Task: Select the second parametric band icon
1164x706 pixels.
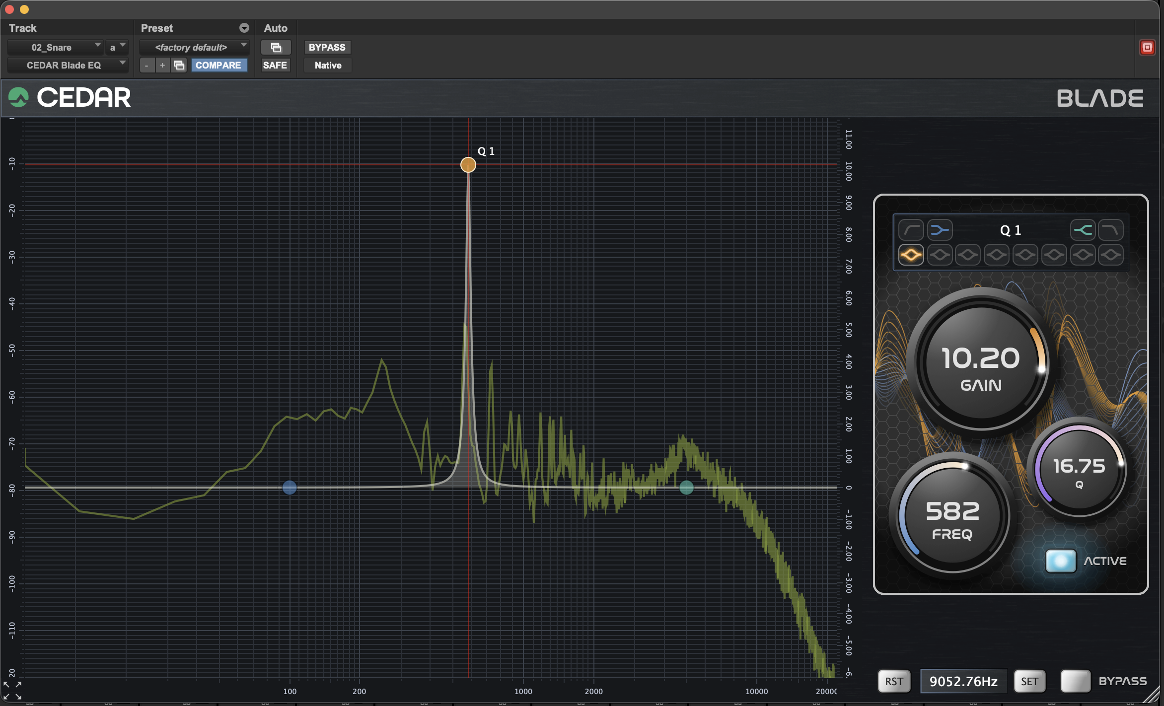Action: [x=940, y=255]
